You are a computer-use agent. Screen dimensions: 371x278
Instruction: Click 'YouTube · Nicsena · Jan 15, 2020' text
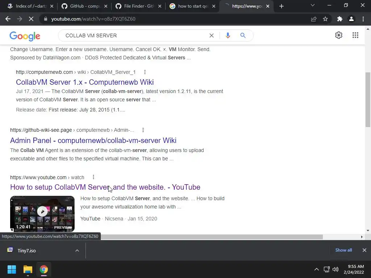coord(119,219)
